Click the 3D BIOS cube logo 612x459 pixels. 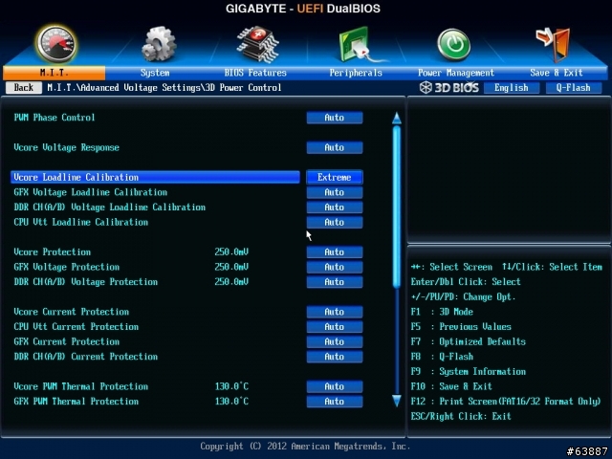(x=426, y=87)
